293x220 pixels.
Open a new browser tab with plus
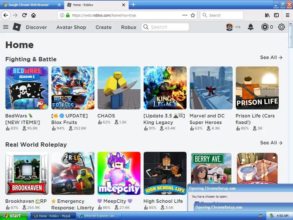pos(133,5)
